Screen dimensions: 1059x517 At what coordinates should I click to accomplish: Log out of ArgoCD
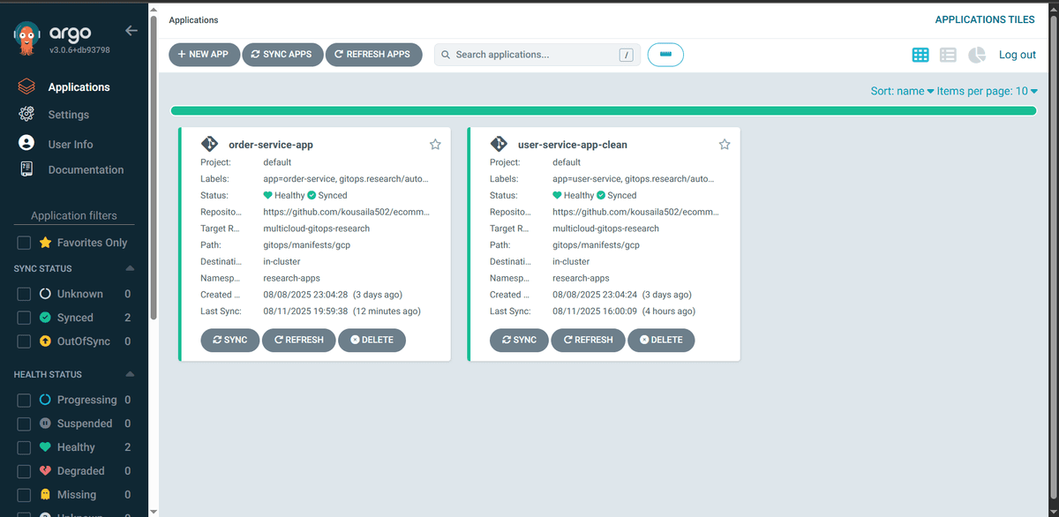[1017, 54]
